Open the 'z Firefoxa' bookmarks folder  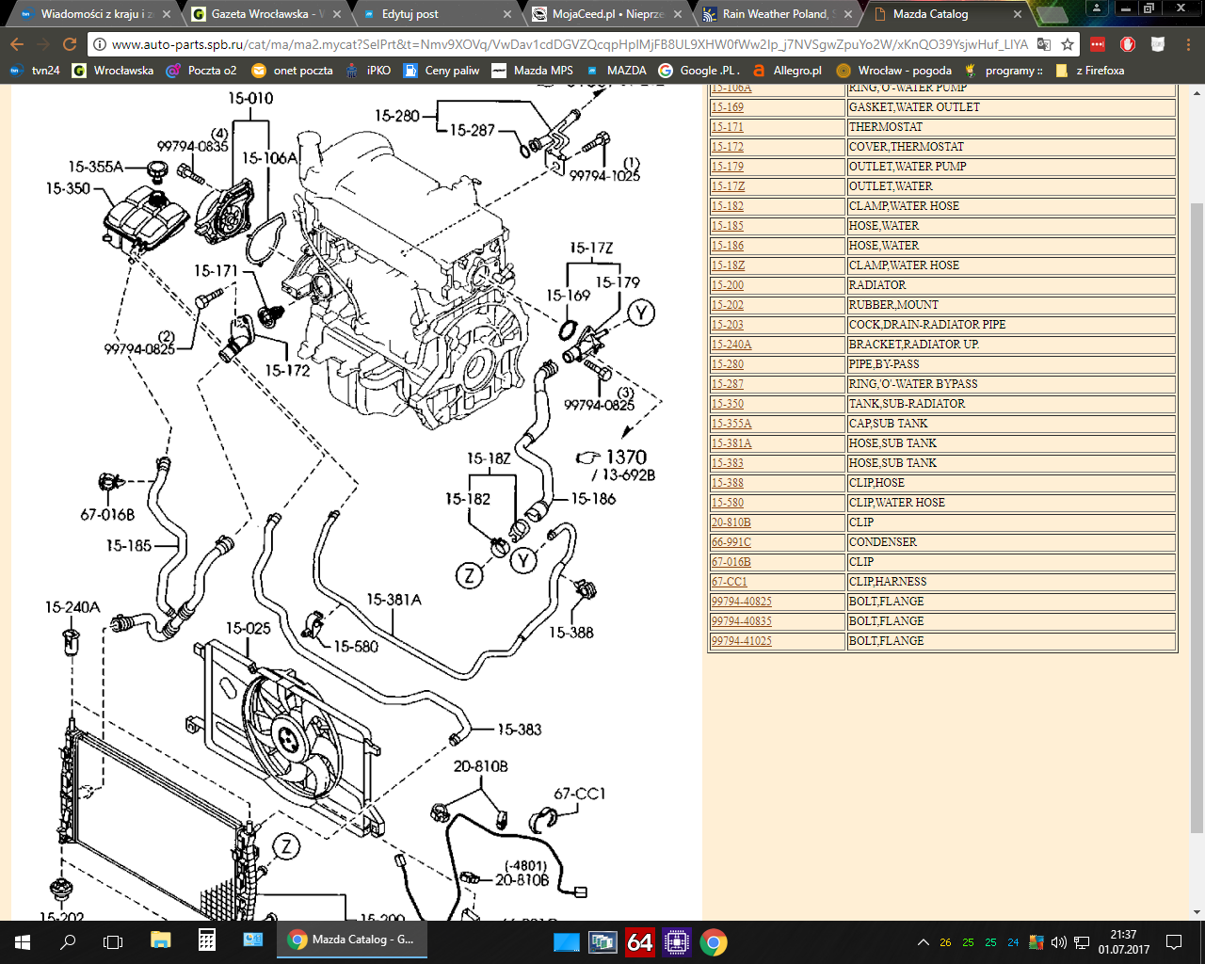tap(1090, 71)
